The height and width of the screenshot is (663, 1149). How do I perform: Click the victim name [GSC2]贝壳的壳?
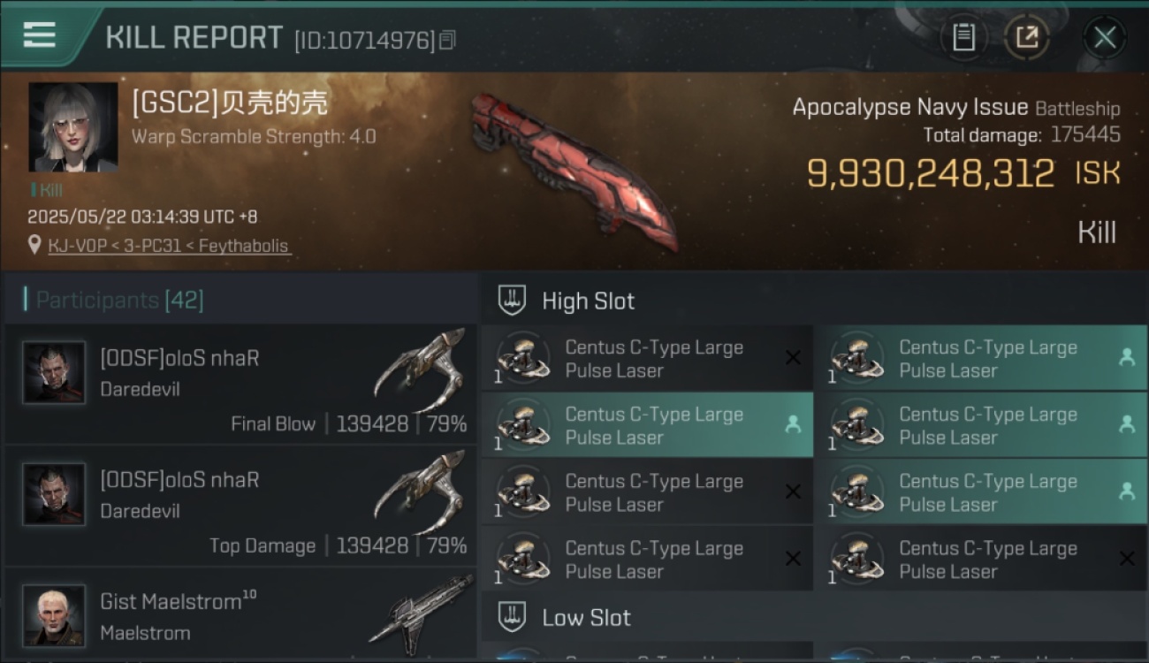click(x=230, y=103)
